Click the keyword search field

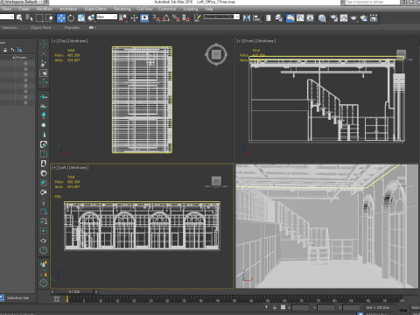click(x=372, y=2)
